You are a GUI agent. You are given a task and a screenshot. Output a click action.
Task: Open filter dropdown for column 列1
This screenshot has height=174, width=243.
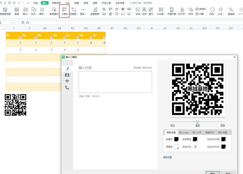coord(20,38)
